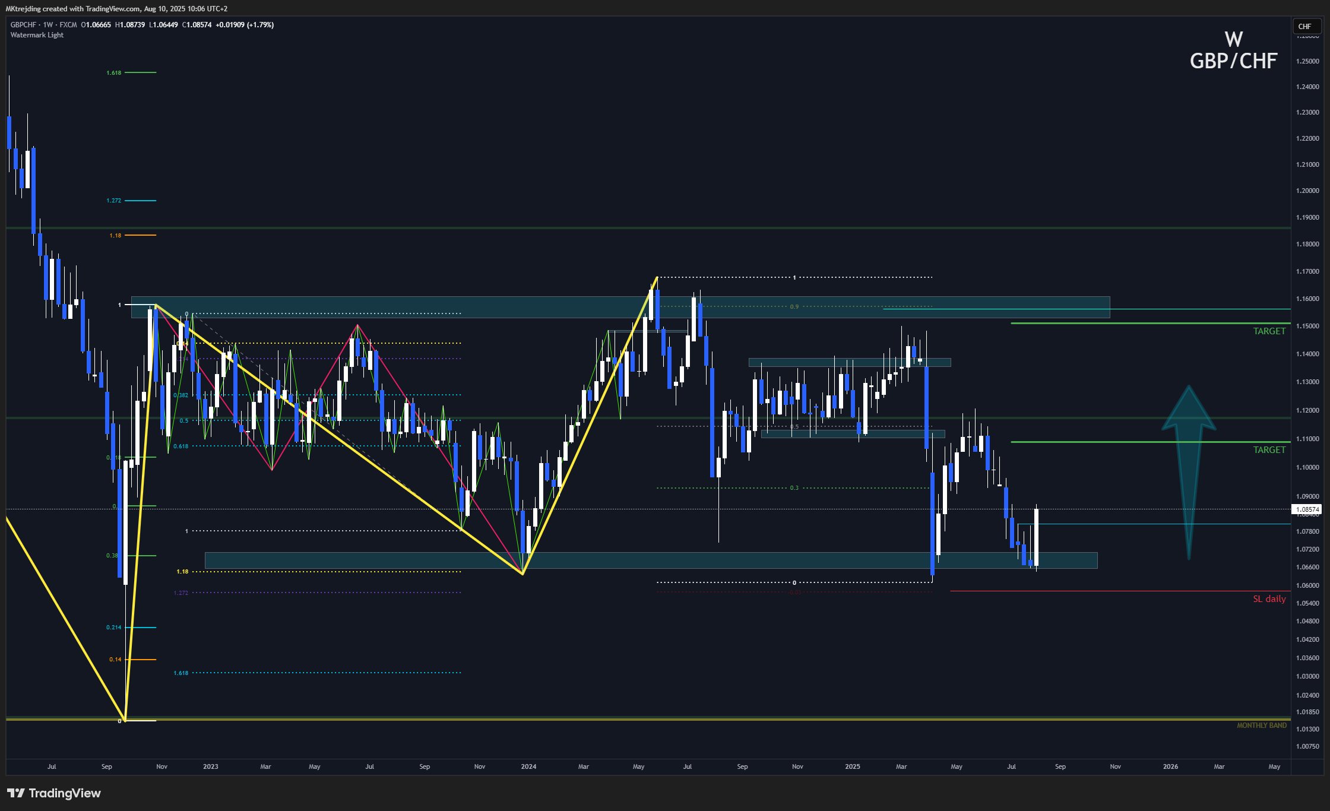This screenshot has height=811, width=1330.
Task: Click the GBPCHF symbol name in legend
Action: point(24,25)
